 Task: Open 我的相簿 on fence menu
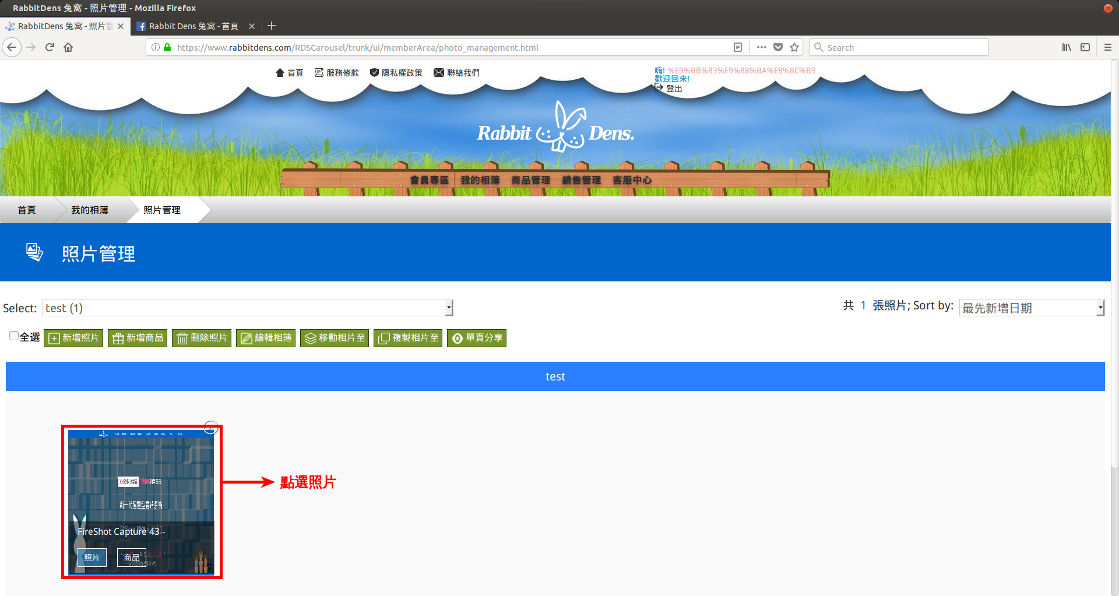click(480, 180)
